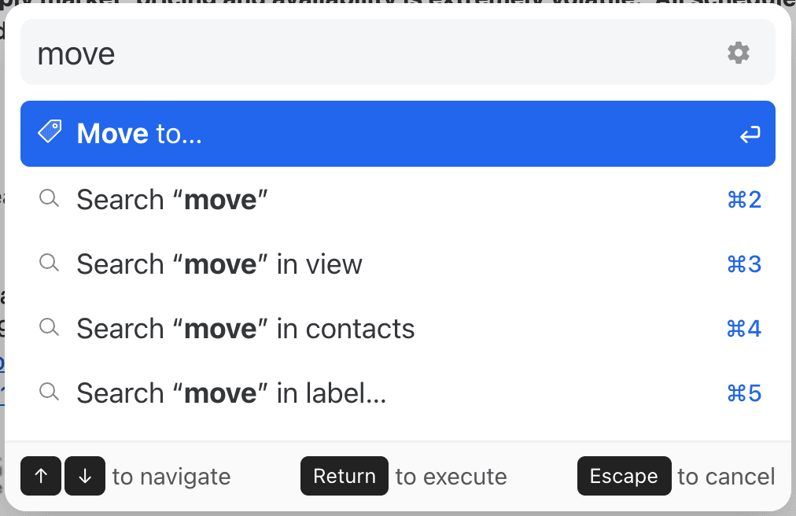Click magnifier icon beside "move" in label
This screenshot has width=796, height=516.
[x=50, y=392]
